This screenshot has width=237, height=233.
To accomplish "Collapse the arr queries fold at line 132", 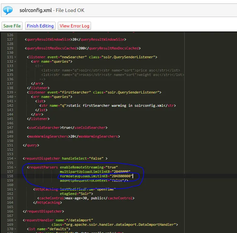I will [x=15, y=61].
